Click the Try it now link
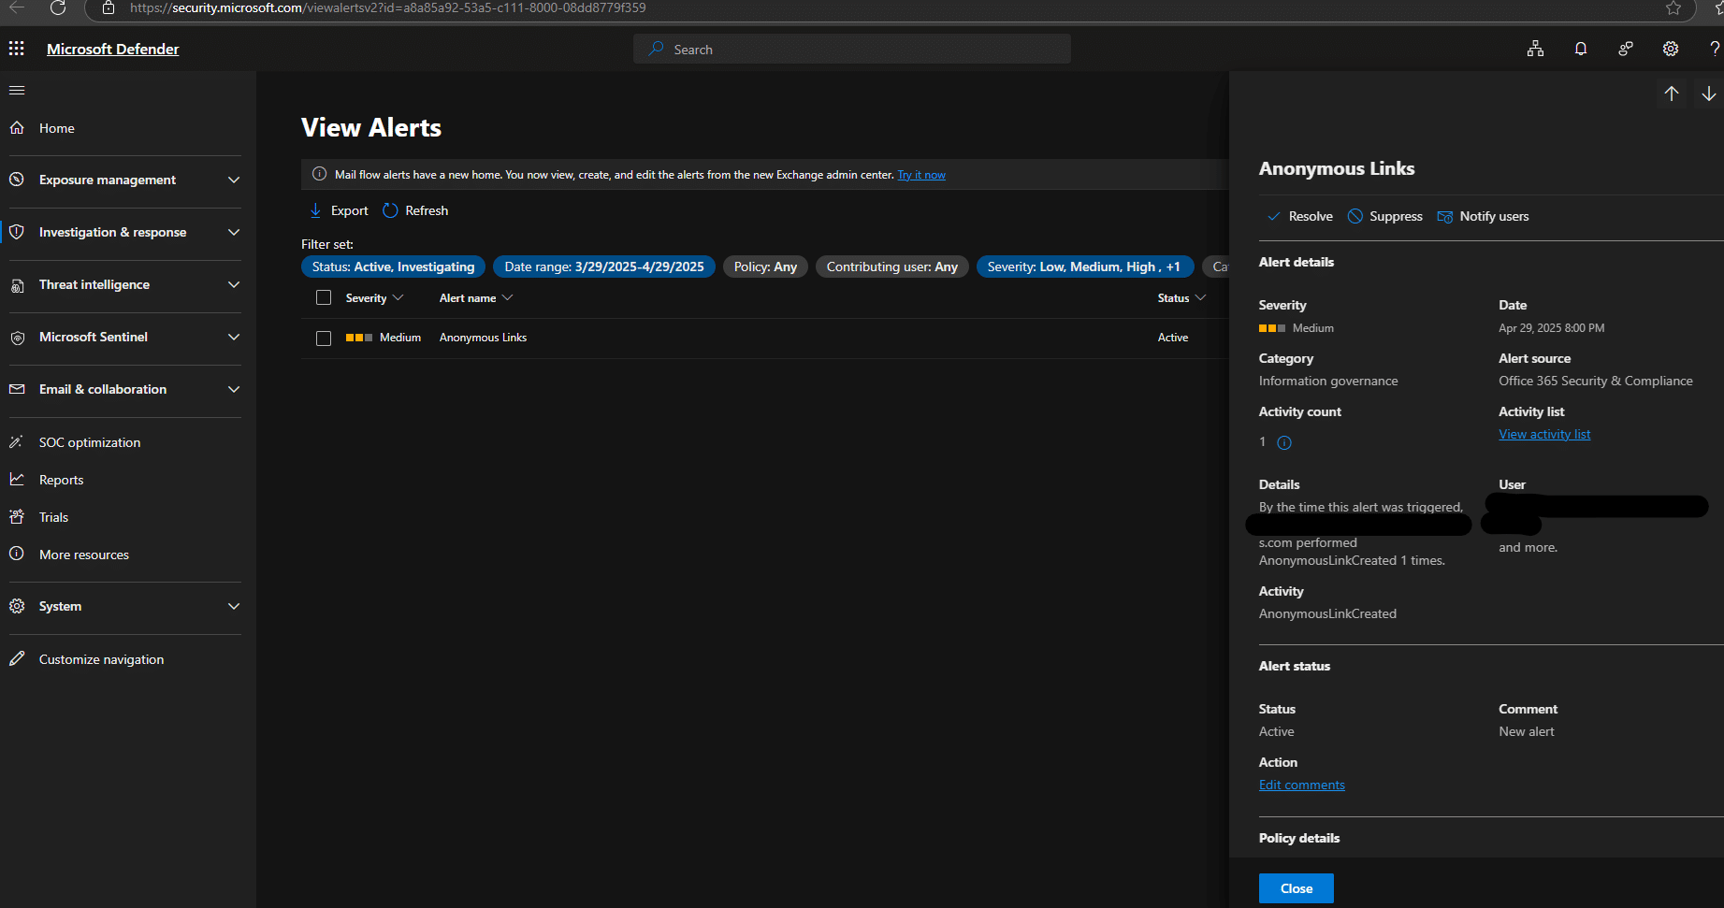Image resolution: width=1724 pixels, height=908 pixels. pos(921,175)
